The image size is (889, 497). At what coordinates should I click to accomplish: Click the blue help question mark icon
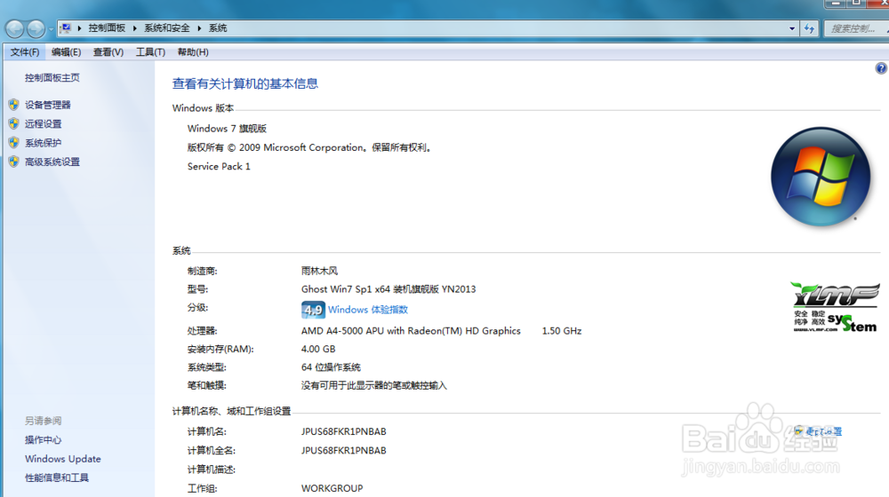coord(881,68)
